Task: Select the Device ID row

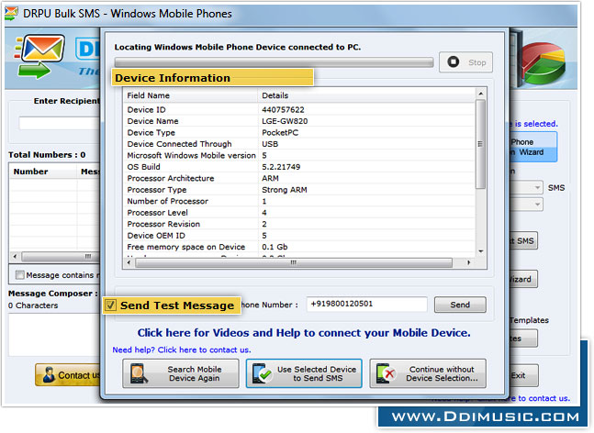Action: pyautogui.click(x=299, y=110)
